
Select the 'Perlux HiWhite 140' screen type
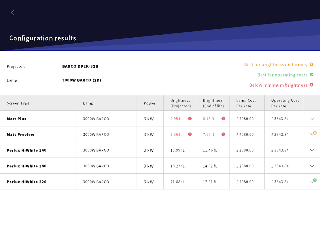tap(26, 150)
